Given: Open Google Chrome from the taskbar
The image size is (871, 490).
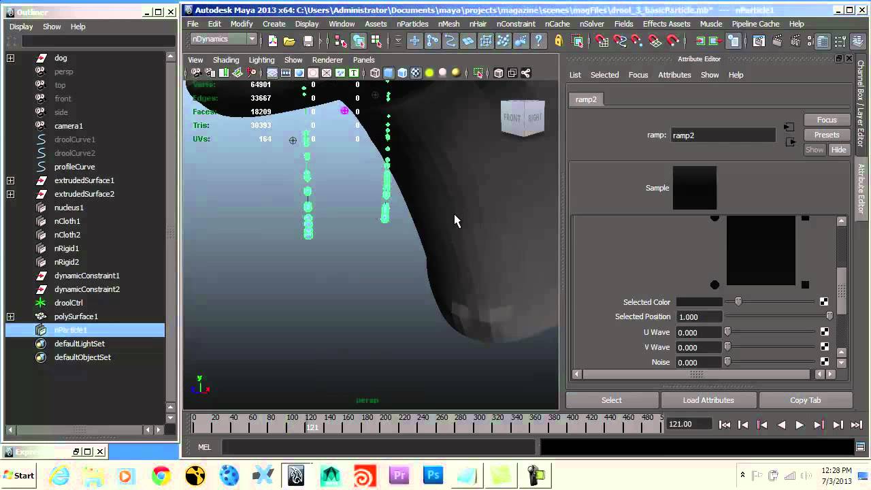Looking at the screenshot, I should pyautogui.click(x=161, y=475).
